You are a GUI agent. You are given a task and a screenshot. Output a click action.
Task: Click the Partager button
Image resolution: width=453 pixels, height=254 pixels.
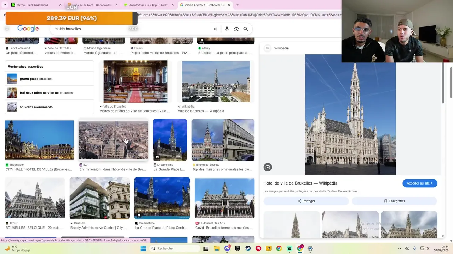click(x=306, y=201)
